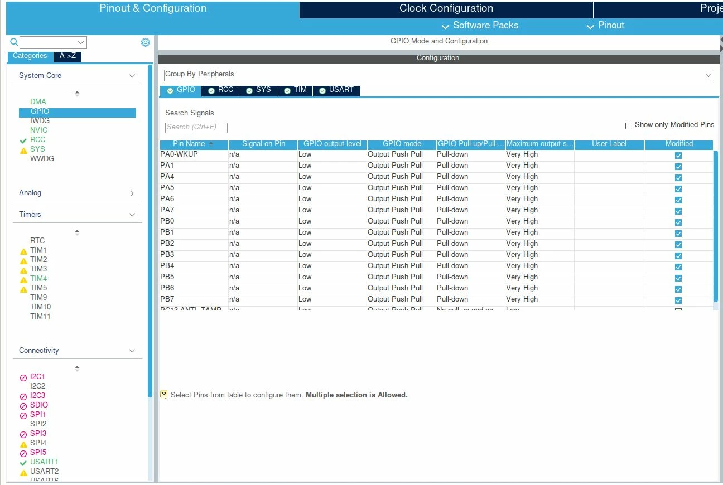The image size is (723, 485).
Task: Click RCC green checkmark in System Core
Action: (x=23, y=140)
